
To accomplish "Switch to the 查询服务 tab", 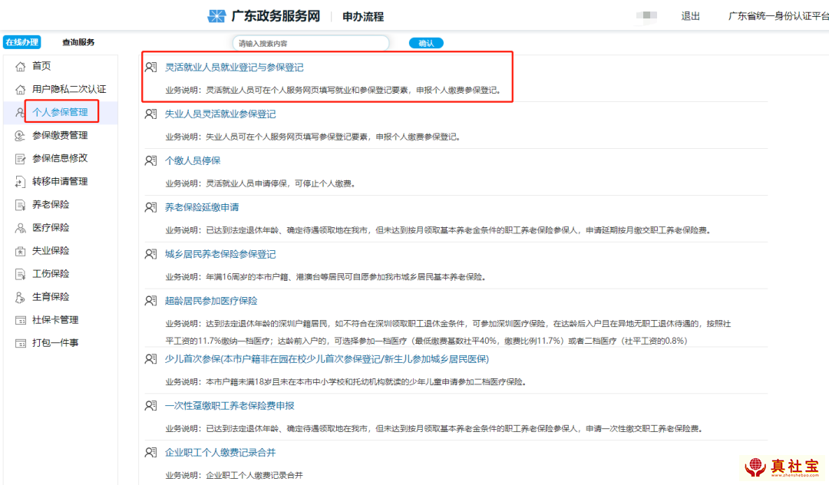I will point(78,42).
